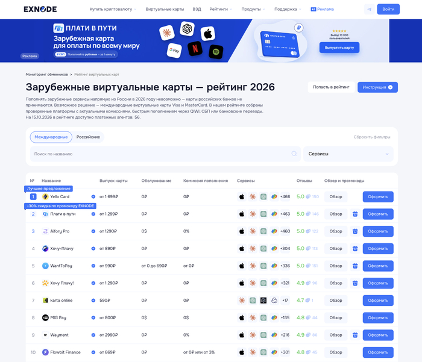Open promo gift icon for Хочу Плачу!

[355, 283]
